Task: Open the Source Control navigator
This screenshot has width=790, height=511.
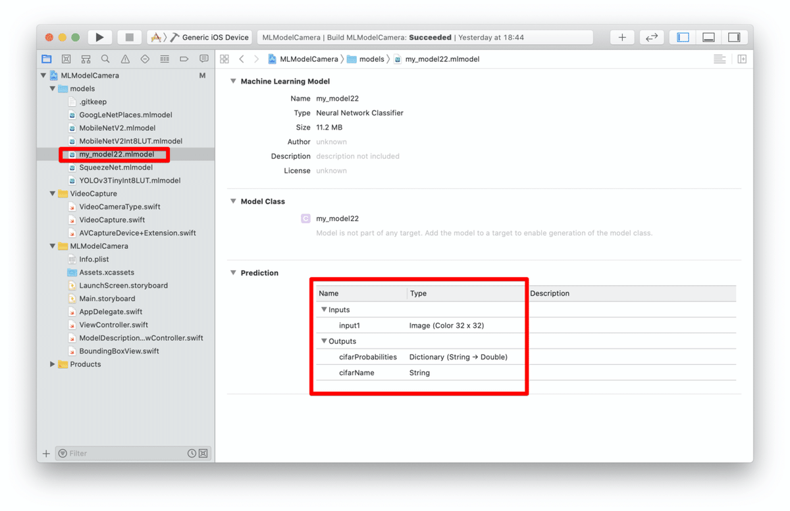Action: tap(66, 59)
